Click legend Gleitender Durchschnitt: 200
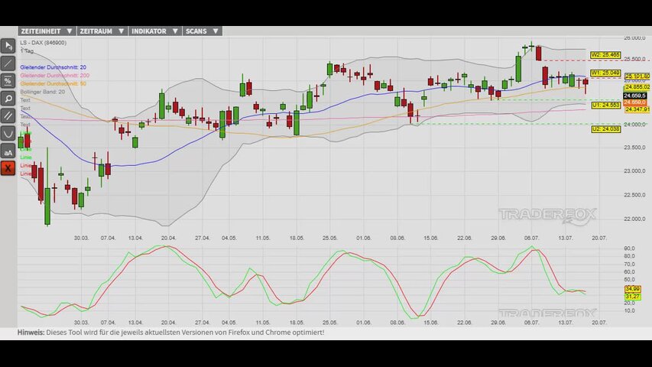The width and height of the screenshot is (652, 367). pos(54,76)
